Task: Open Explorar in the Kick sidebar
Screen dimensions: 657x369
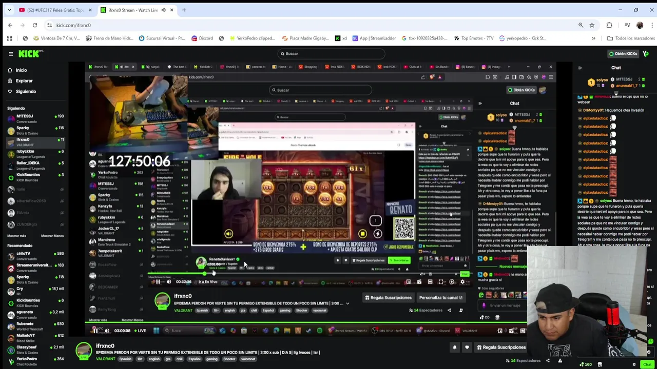Action: click(24, 81)
